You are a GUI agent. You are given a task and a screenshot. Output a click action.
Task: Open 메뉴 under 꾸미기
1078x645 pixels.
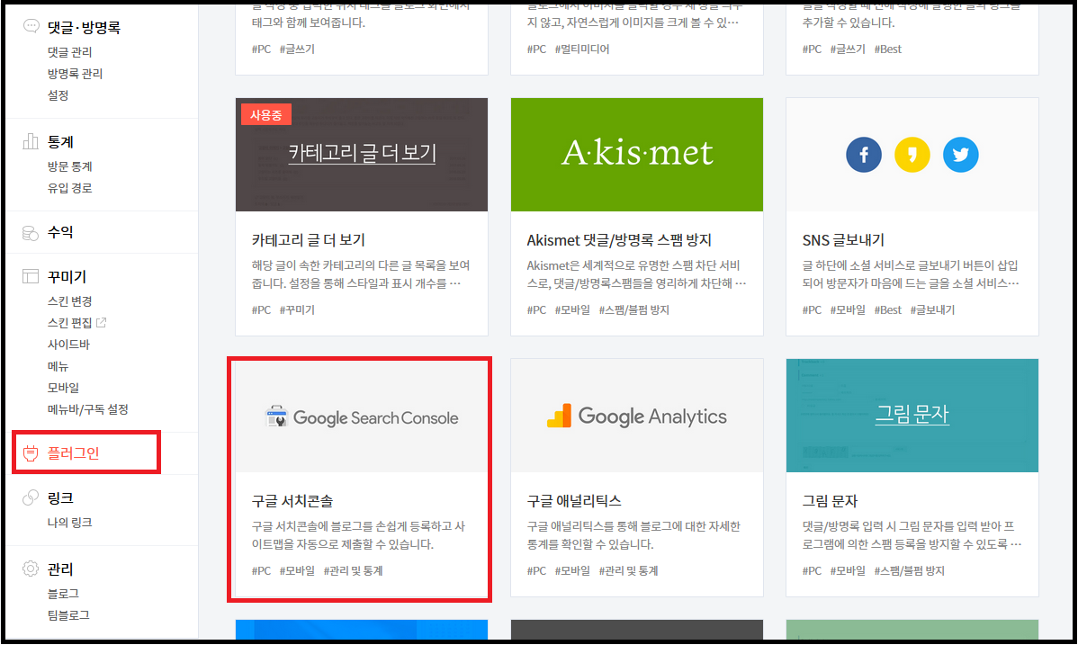click(x=58, y=366)
